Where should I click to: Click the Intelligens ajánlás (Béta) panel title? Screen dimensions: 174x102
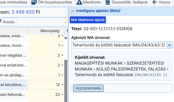pyautogui.click(x=98, y=11)
